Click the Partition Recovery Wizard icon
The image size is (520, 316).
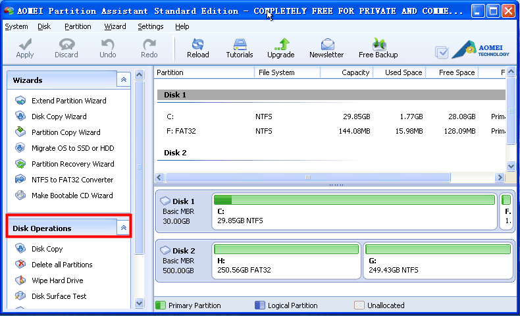20,163
